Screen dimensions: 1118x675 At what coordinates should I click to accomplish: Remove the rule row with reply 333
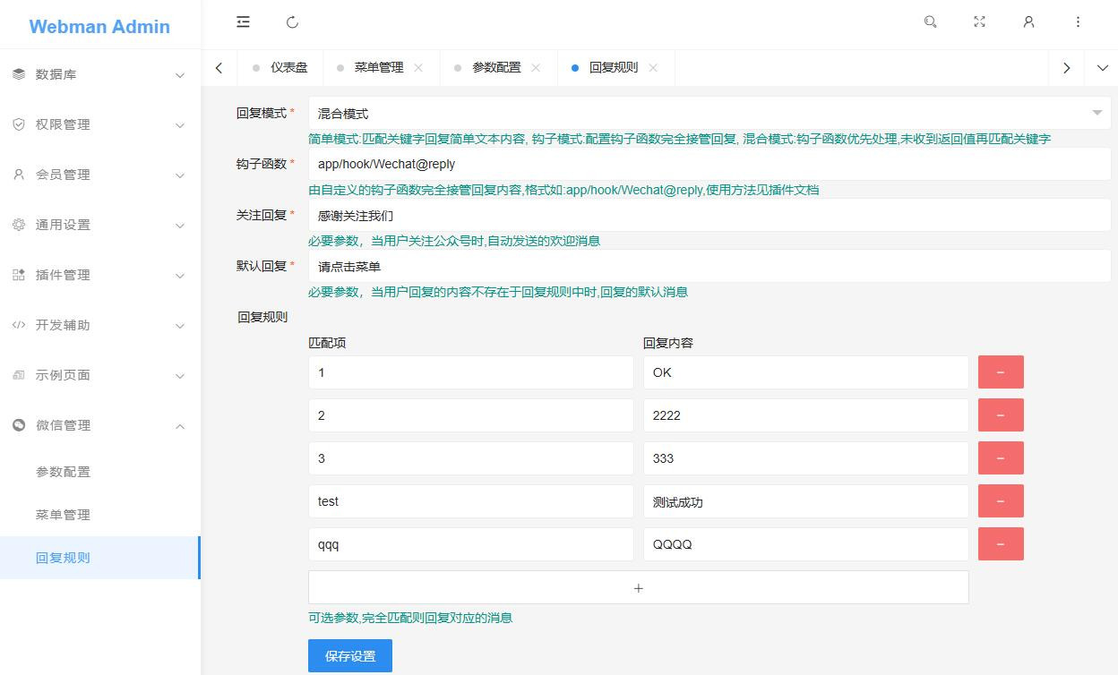click(x=1001, y=458)
